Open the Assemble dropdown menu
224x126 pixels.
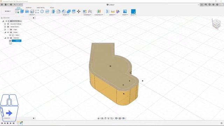[87, 15]
